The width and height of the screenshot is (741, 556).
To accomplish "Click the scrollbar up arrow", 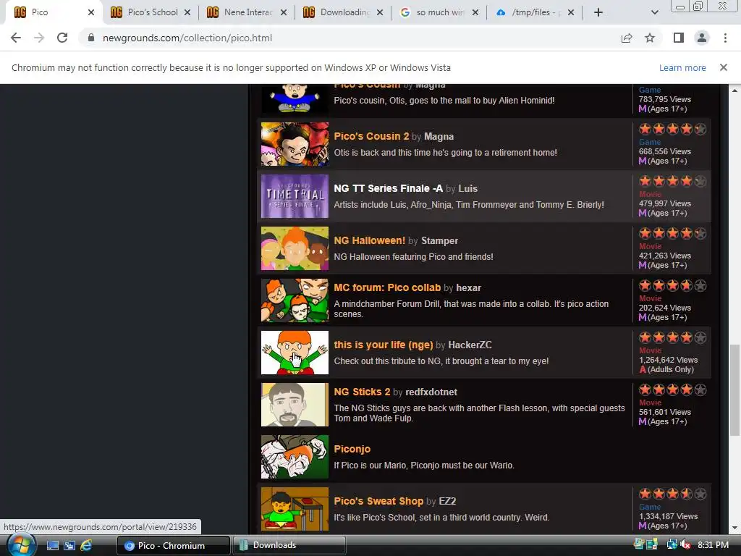I will click(x=734, y=90).
